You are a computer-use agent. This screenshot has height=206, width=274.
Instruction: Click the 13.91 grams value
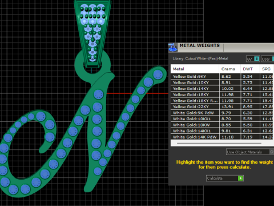227,106
